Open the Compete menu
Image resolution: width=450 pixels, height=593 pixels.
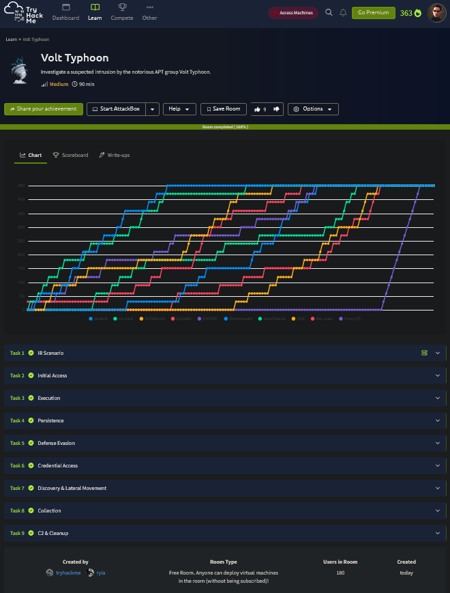pos(122,12)
